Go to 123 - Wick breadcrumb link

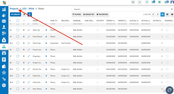pyautogui.click(x=28, y=9)
